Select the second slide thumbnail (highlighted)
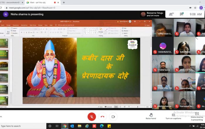Screen dimensions: 205x129 pos(4,55)
